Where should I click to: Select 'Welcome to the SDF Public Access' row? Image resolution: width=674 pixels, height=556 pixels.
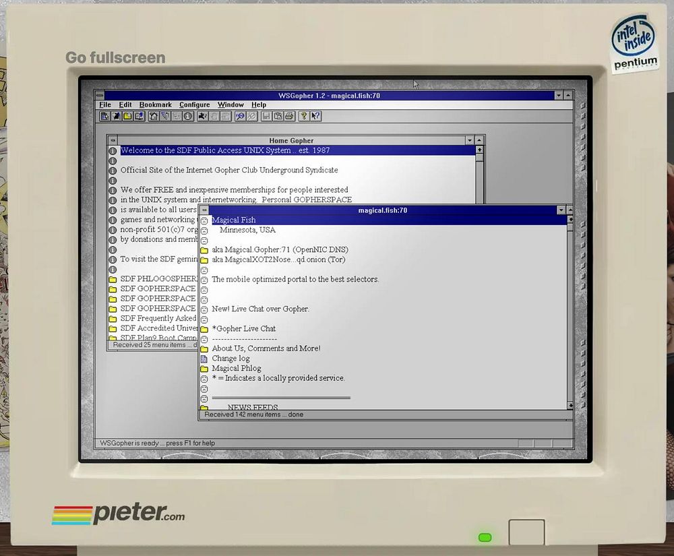[x=297, y=150]
